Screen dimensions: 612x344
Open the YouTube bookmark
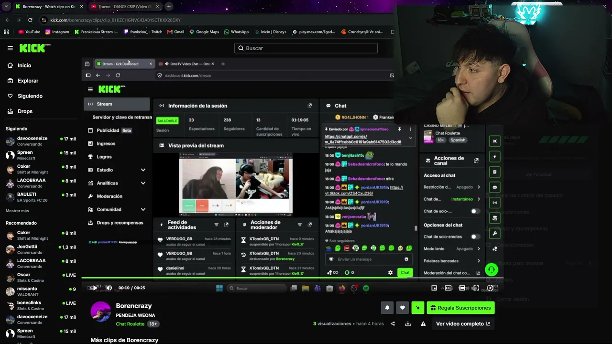(29, 32)
